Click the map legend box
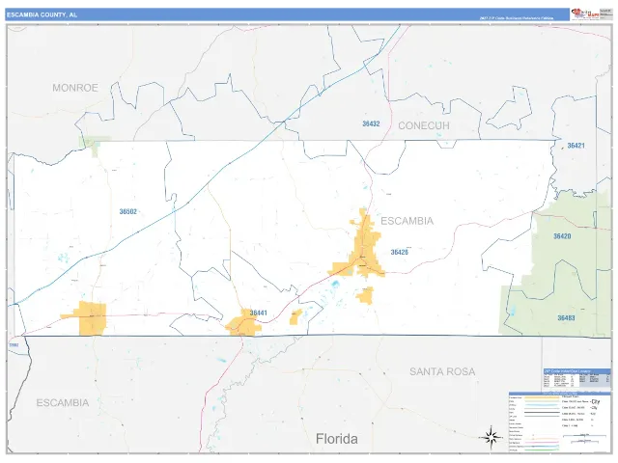 click(560, 422)
